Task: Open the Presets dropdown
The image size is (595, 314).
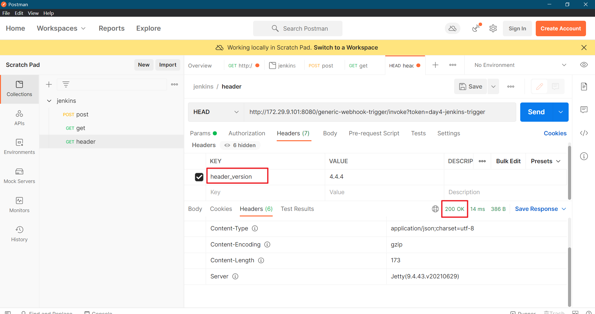Action: [545, 161]
